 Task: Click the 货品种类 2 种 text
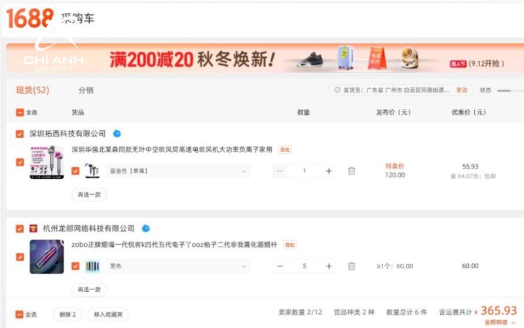(354, 312)
